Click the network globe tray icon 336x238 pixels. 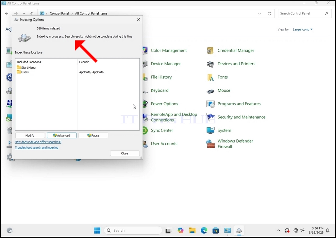pos(296,230)
